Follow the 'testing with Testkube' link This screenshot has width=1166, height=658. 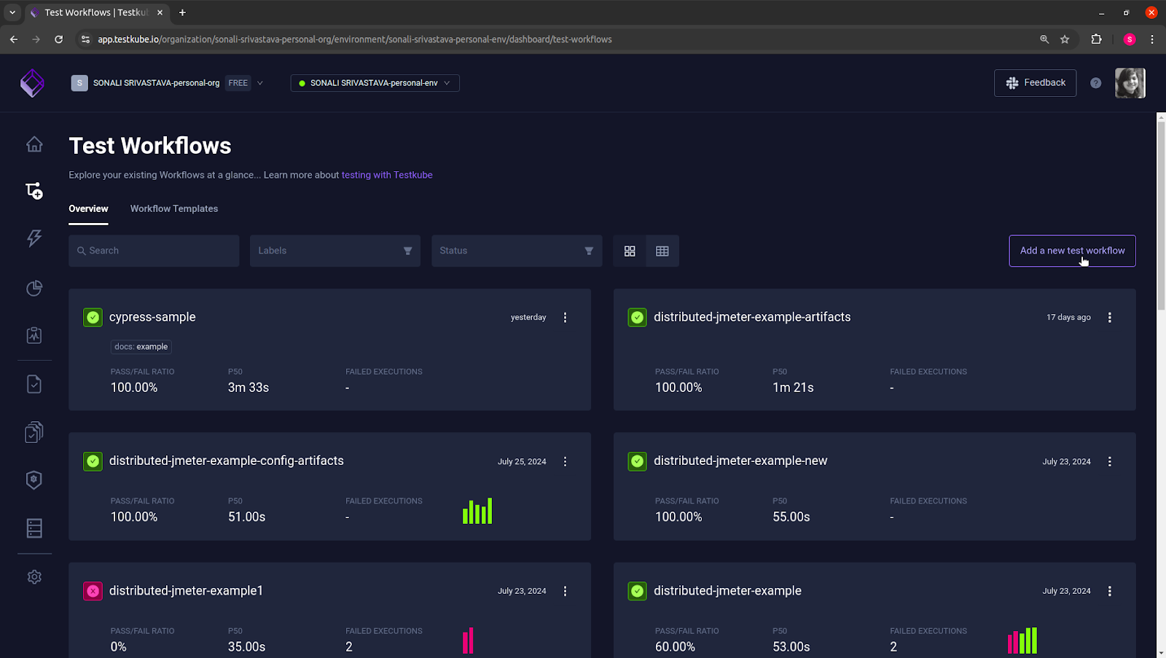[387, 175]
